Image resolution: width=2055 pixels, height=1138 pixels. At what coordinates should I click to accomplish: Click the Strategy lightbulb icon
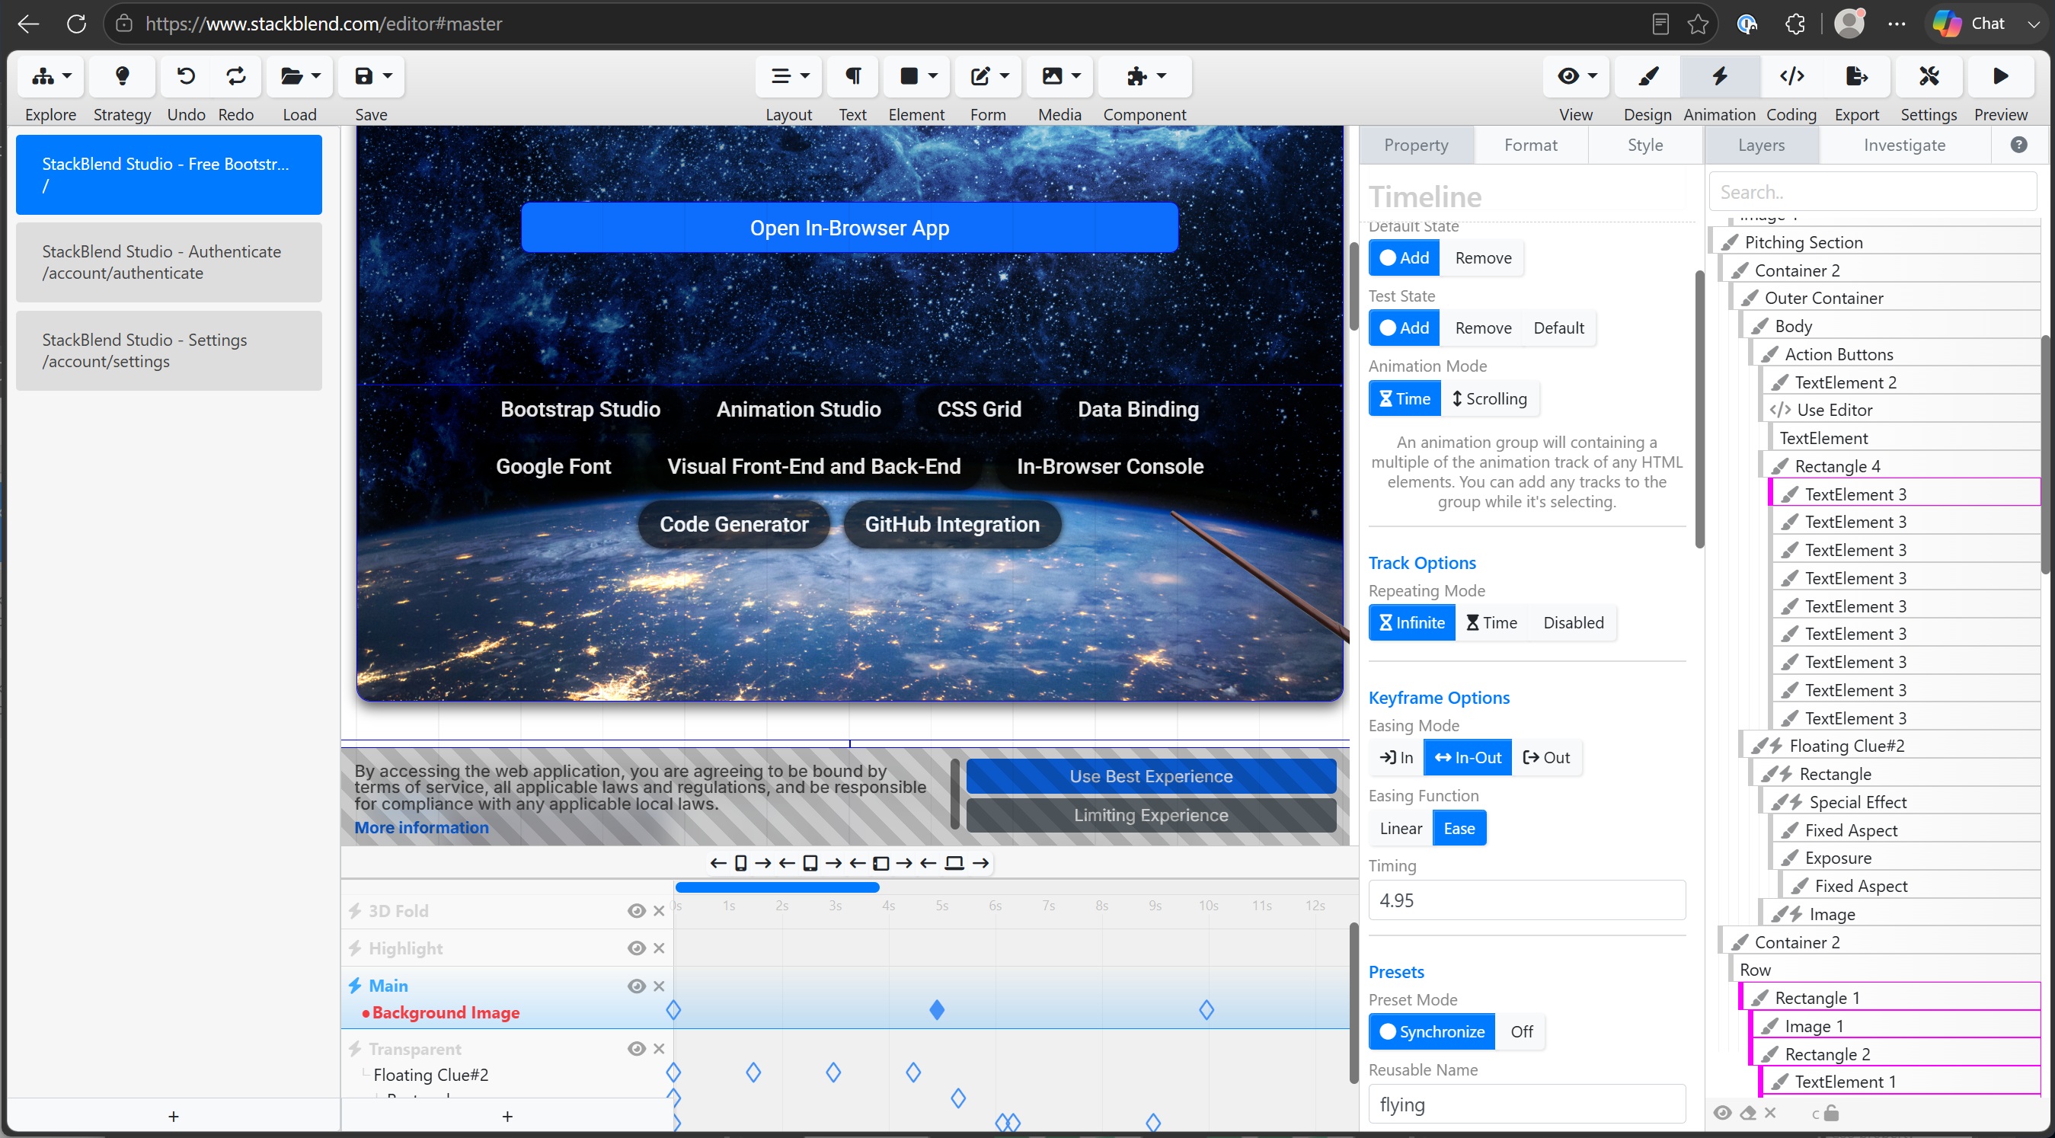click(122, 77)
